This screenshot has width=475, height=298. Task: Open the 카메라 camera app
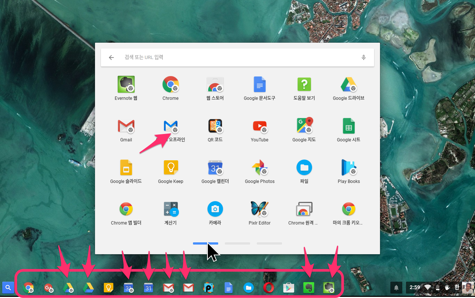tap(215, 213)
